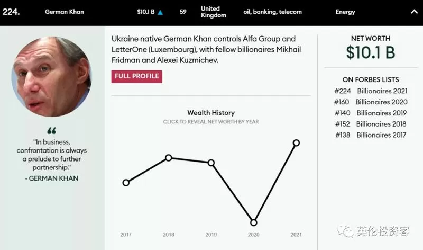Click German Khan's circular portrait photo
The width and height of the screenshot is (423, 250).
(51, 77)
